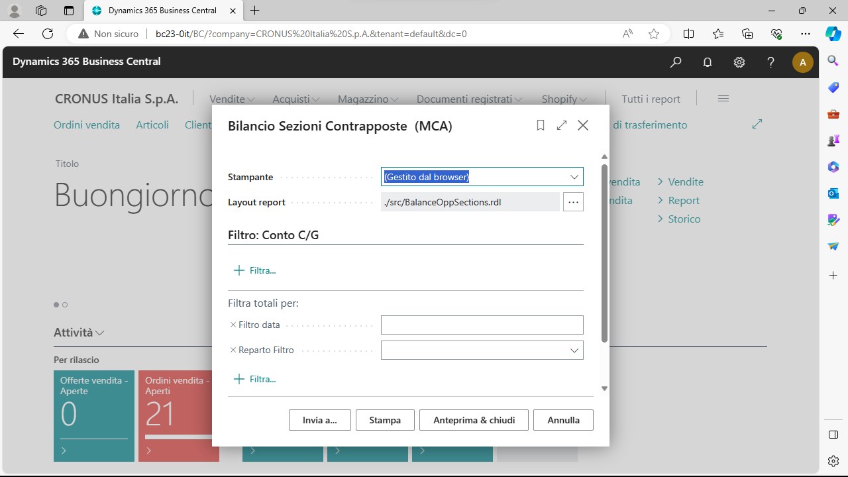Open the Stampante dropdown
Viewport: 848px width, 477px height.
(x=574, y=177)
